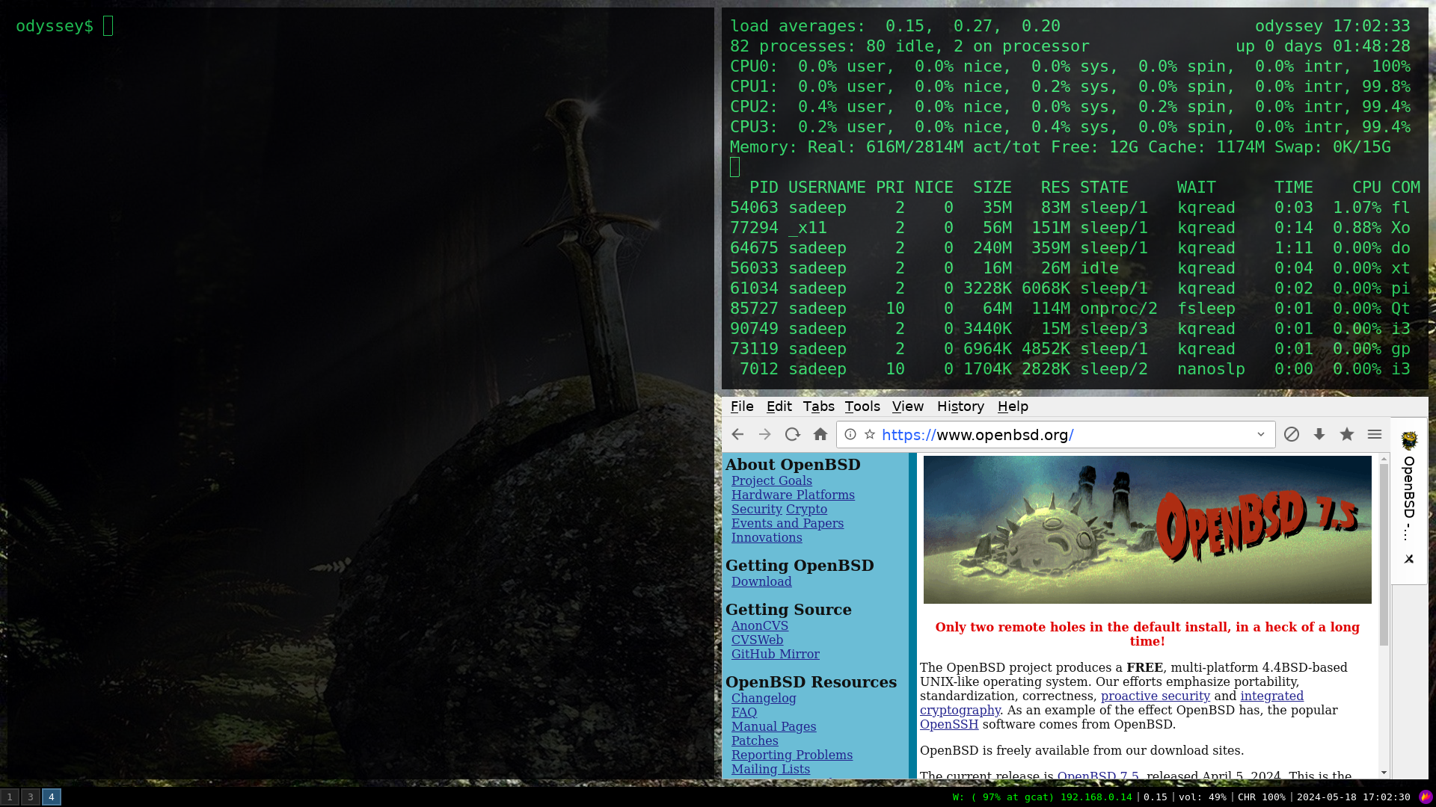
Task: Go back using browser back arrow
Action: pyautogui.click(x=737, y=434)
